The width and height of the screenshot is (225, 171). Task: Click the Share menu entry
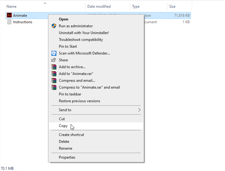[96, 60]
